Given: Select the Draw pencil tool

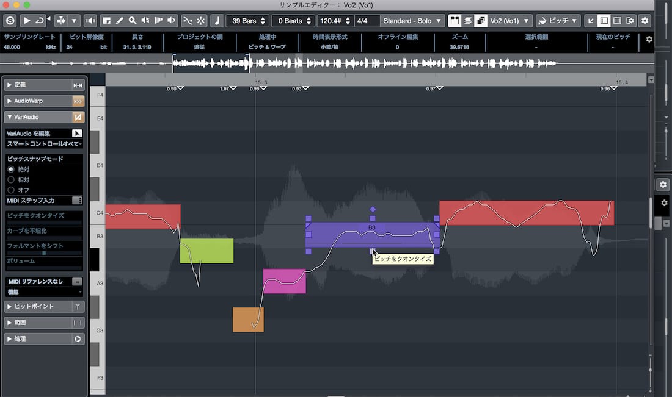Looking at the screenshot, I should click(120, 21).
